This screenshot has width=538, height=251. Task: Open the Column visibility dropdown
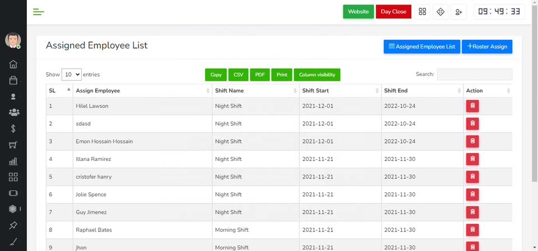coord(317,74)
